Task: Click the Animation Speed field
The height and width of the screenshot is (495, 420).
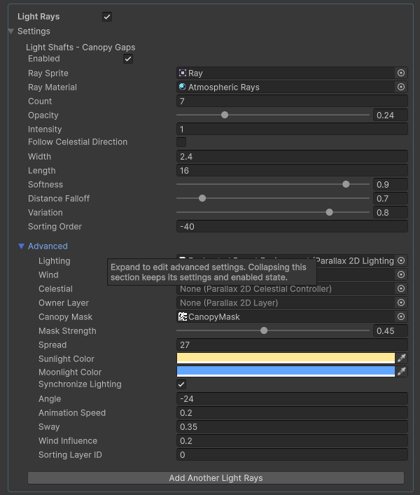Action: click(292, 412)
